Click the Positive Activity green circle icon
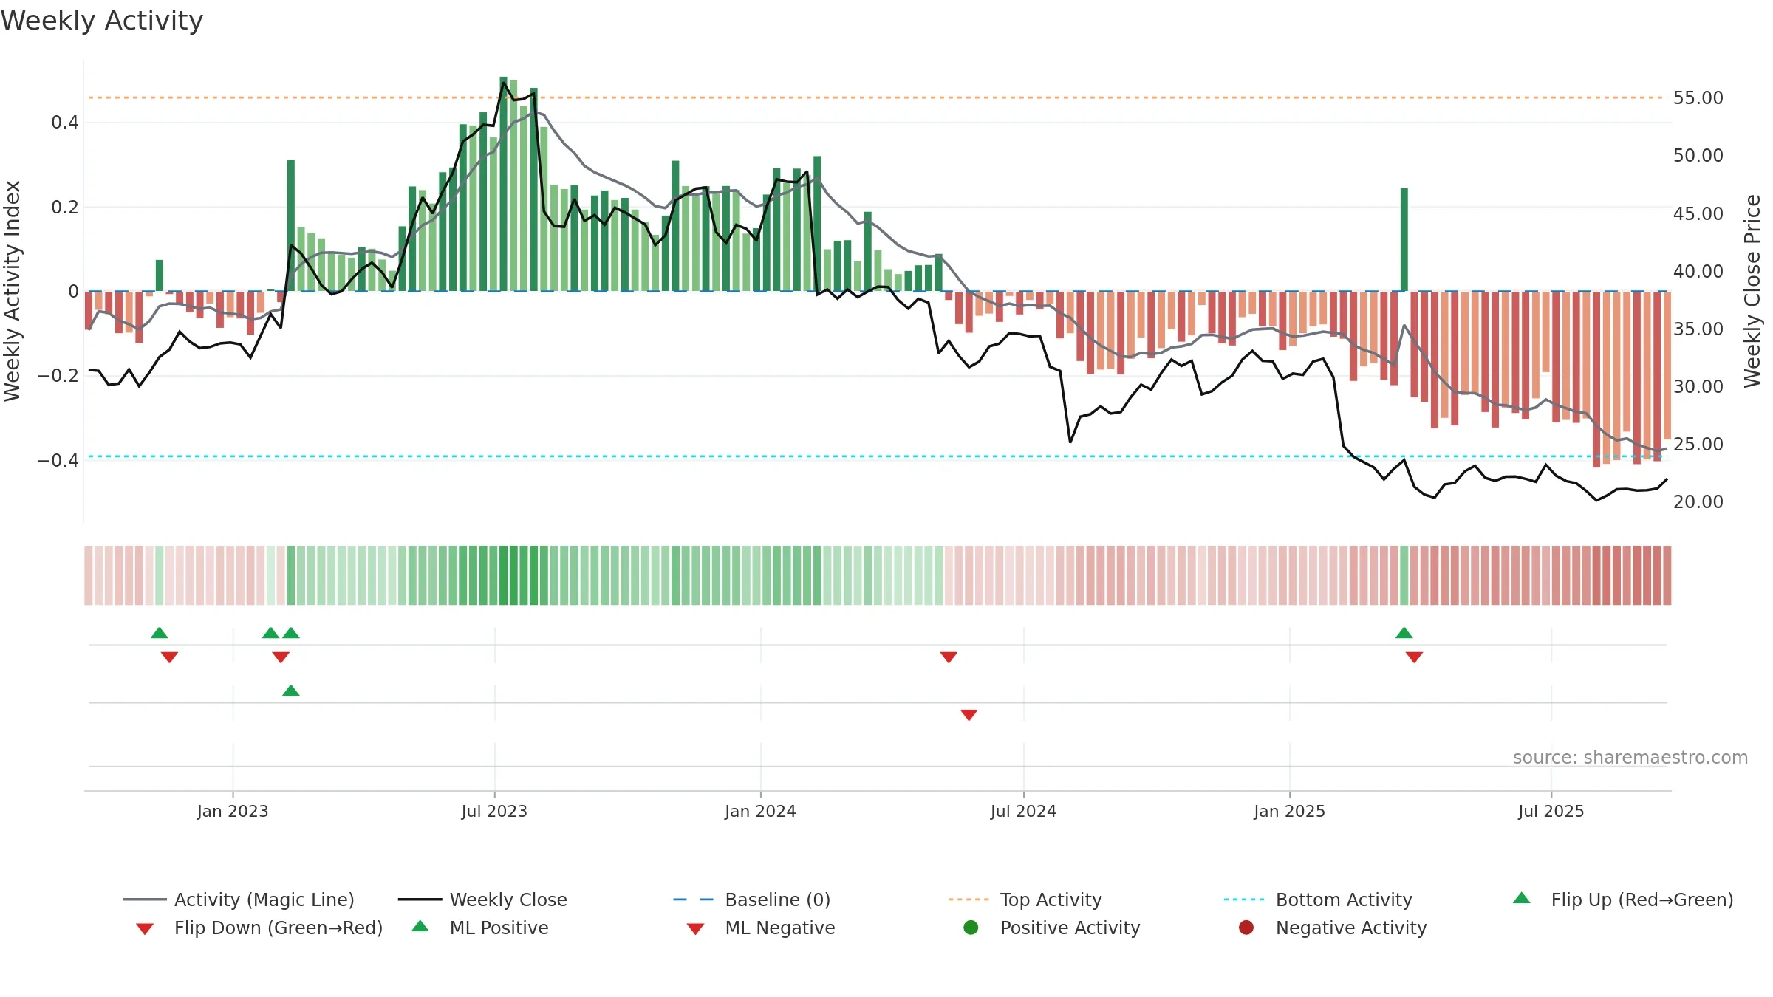The height and width of the screenshot is (997, 1773). point(971,928)
